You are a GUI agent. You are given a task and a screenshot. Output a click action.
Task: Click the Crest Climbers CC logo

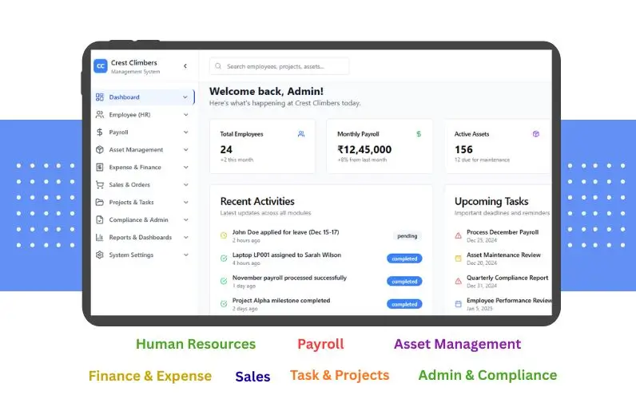pyautogui.click(x=100, y=66)
